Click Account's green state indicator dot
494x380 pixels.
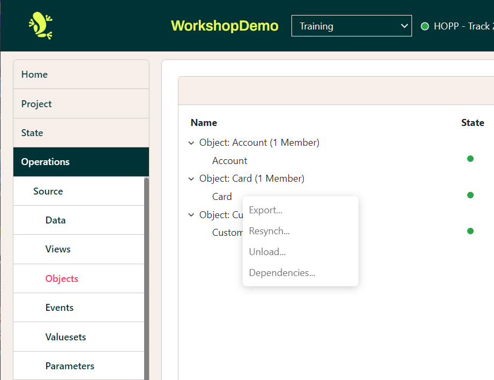tap(470, 159)
